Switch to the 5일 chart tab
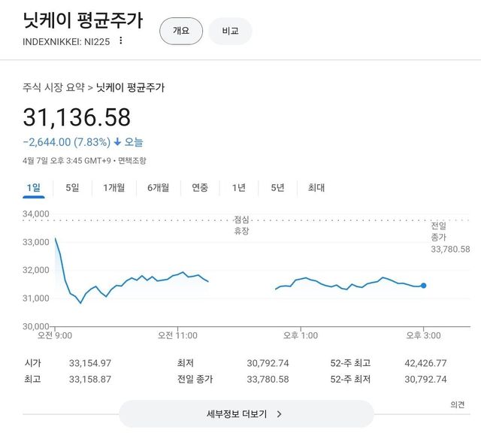481x433 pixels. (72, 187)
